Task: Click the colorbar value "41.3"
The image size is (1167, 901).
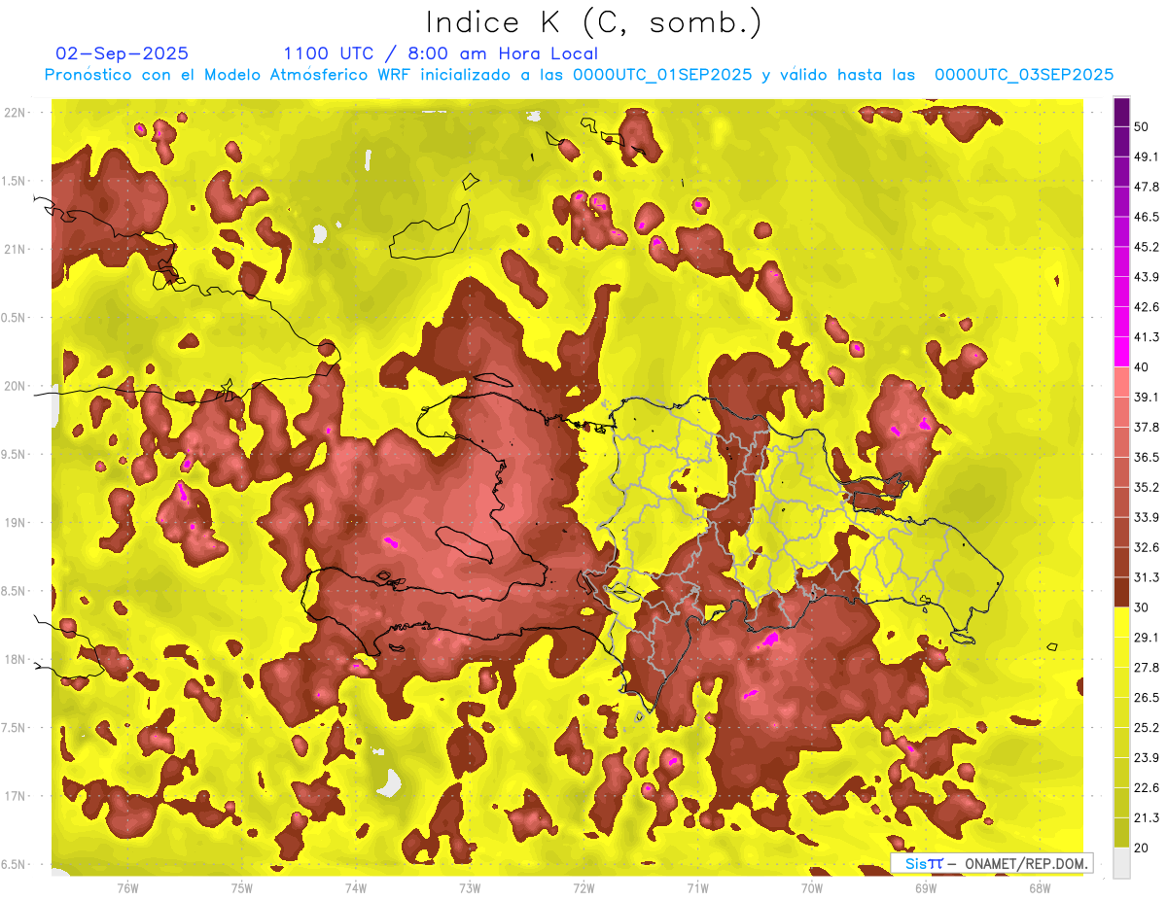Action: click(1146, 337)
